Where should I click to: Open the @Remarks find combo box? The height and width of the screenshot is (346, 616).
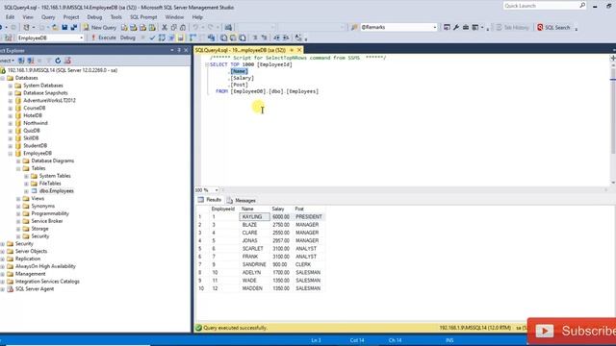click(434, 28)
